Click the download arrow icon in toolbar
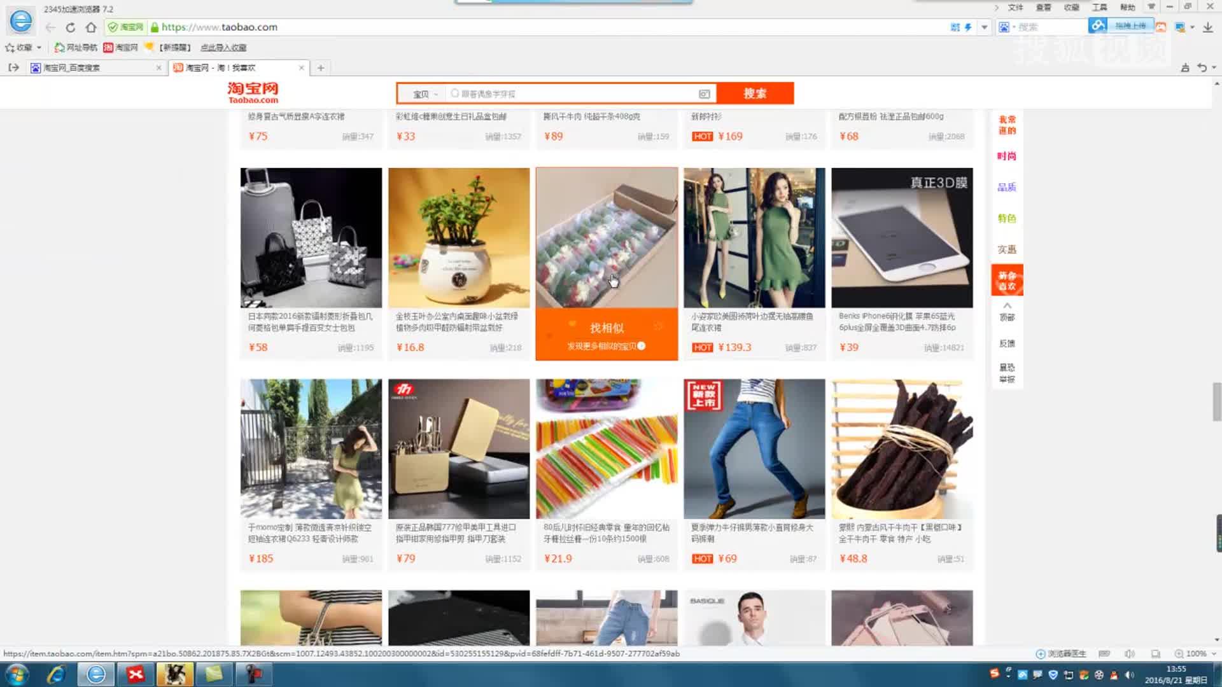Screen dimensions: 1222x687 (x=1207, y=27)
